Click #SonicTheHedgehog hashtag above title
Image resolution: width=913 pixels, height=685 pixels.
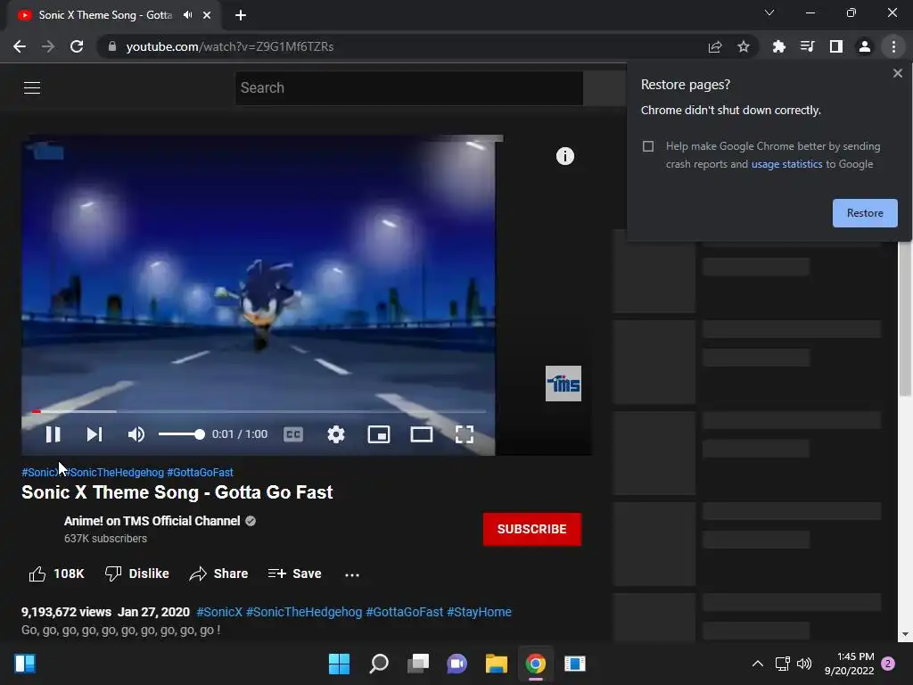[117, 473]
